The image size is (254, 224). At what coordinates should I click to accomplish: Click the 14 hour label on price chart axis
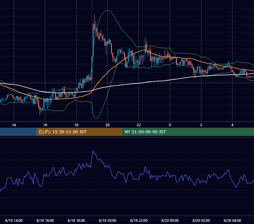(x=14, y=125)
